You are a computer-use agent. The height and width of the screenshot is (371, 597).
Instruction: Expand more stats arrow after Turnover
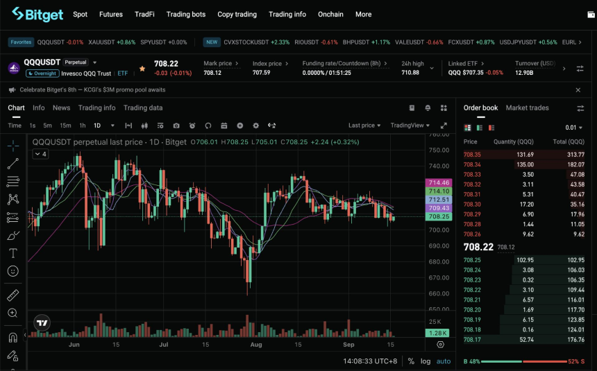[x=564, y=69]
